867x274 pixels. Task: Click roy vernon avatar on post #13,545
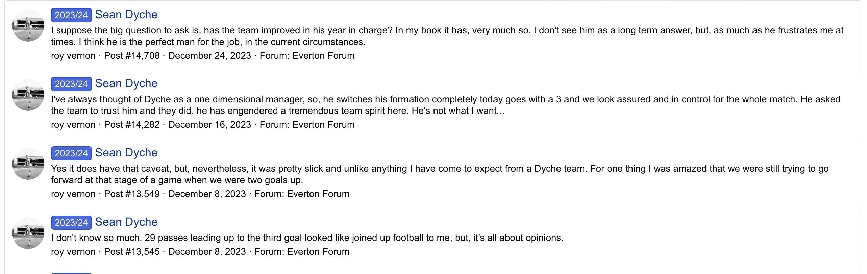pos(28,233)
